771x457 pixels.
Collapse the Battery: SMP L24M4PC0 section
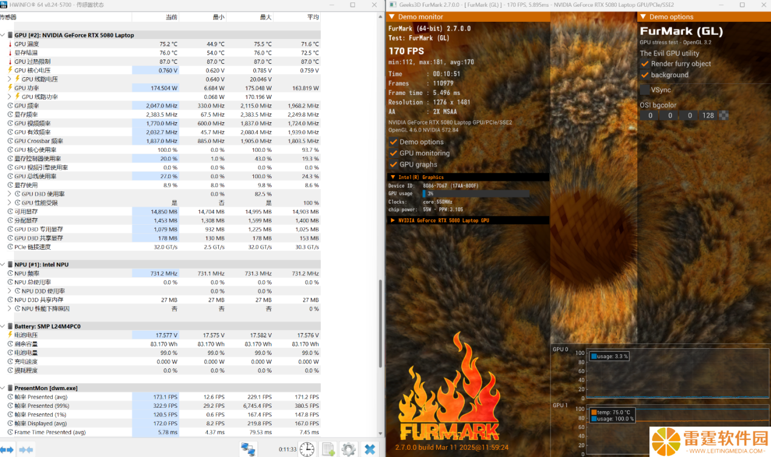(3, 326)
